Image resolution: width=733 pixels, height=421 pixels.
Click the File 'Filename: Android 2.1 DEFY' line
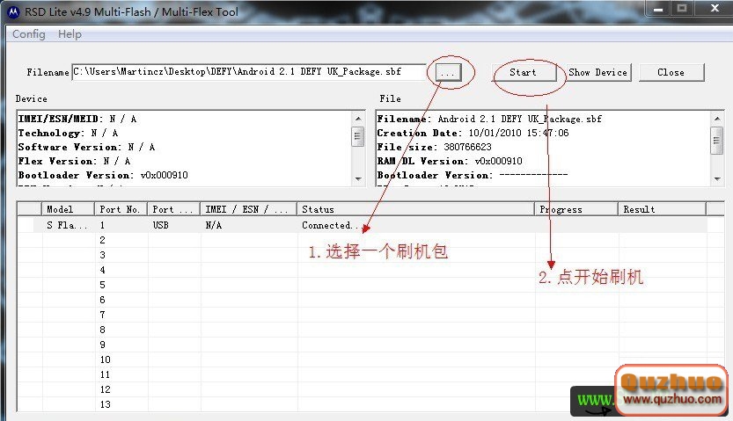pyautogui.click(x=489, y=119)
